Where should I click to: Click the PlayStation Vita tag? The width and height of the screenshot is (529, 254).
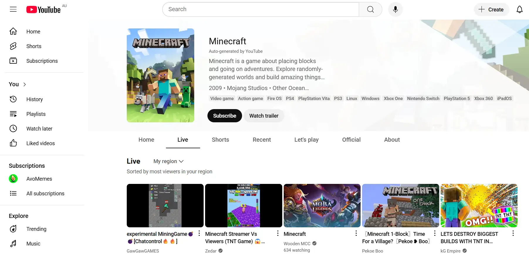[314, 99]
